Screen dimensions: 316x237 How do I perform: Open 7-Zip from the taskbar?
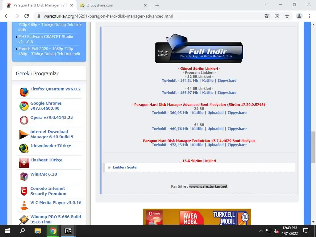[68, 231]
